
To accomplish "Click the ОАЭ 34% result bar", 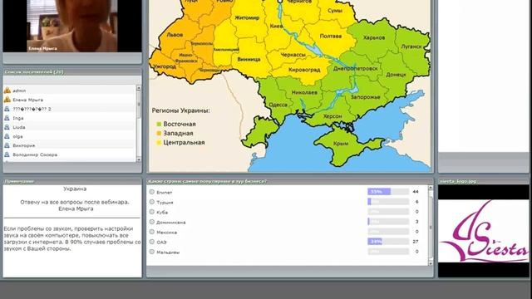I will (388, 242).
